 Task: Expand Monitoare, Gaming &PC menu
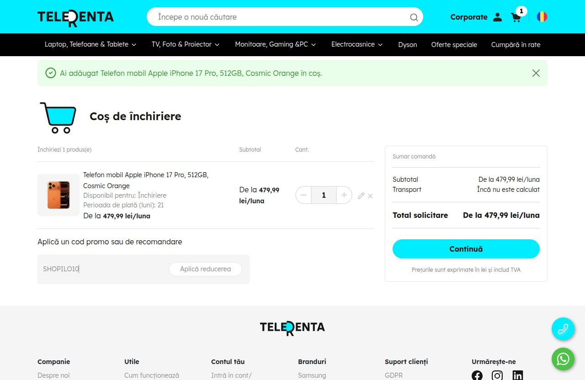pos(276,44)
